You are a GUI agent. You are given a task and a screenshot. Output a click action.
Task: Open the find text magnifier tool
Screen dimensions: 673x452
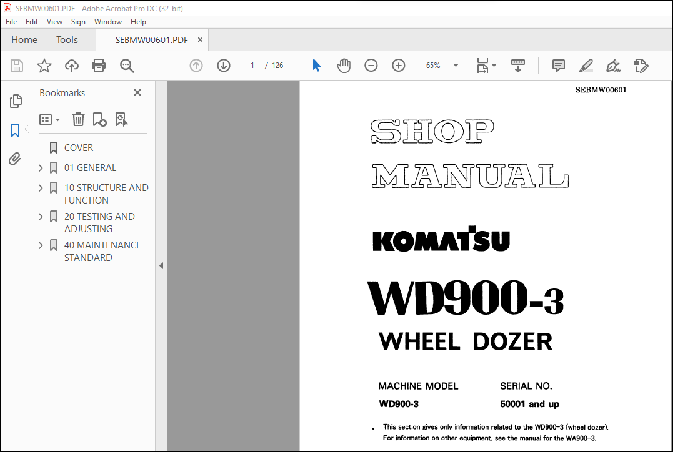click(x=127, y=66)
